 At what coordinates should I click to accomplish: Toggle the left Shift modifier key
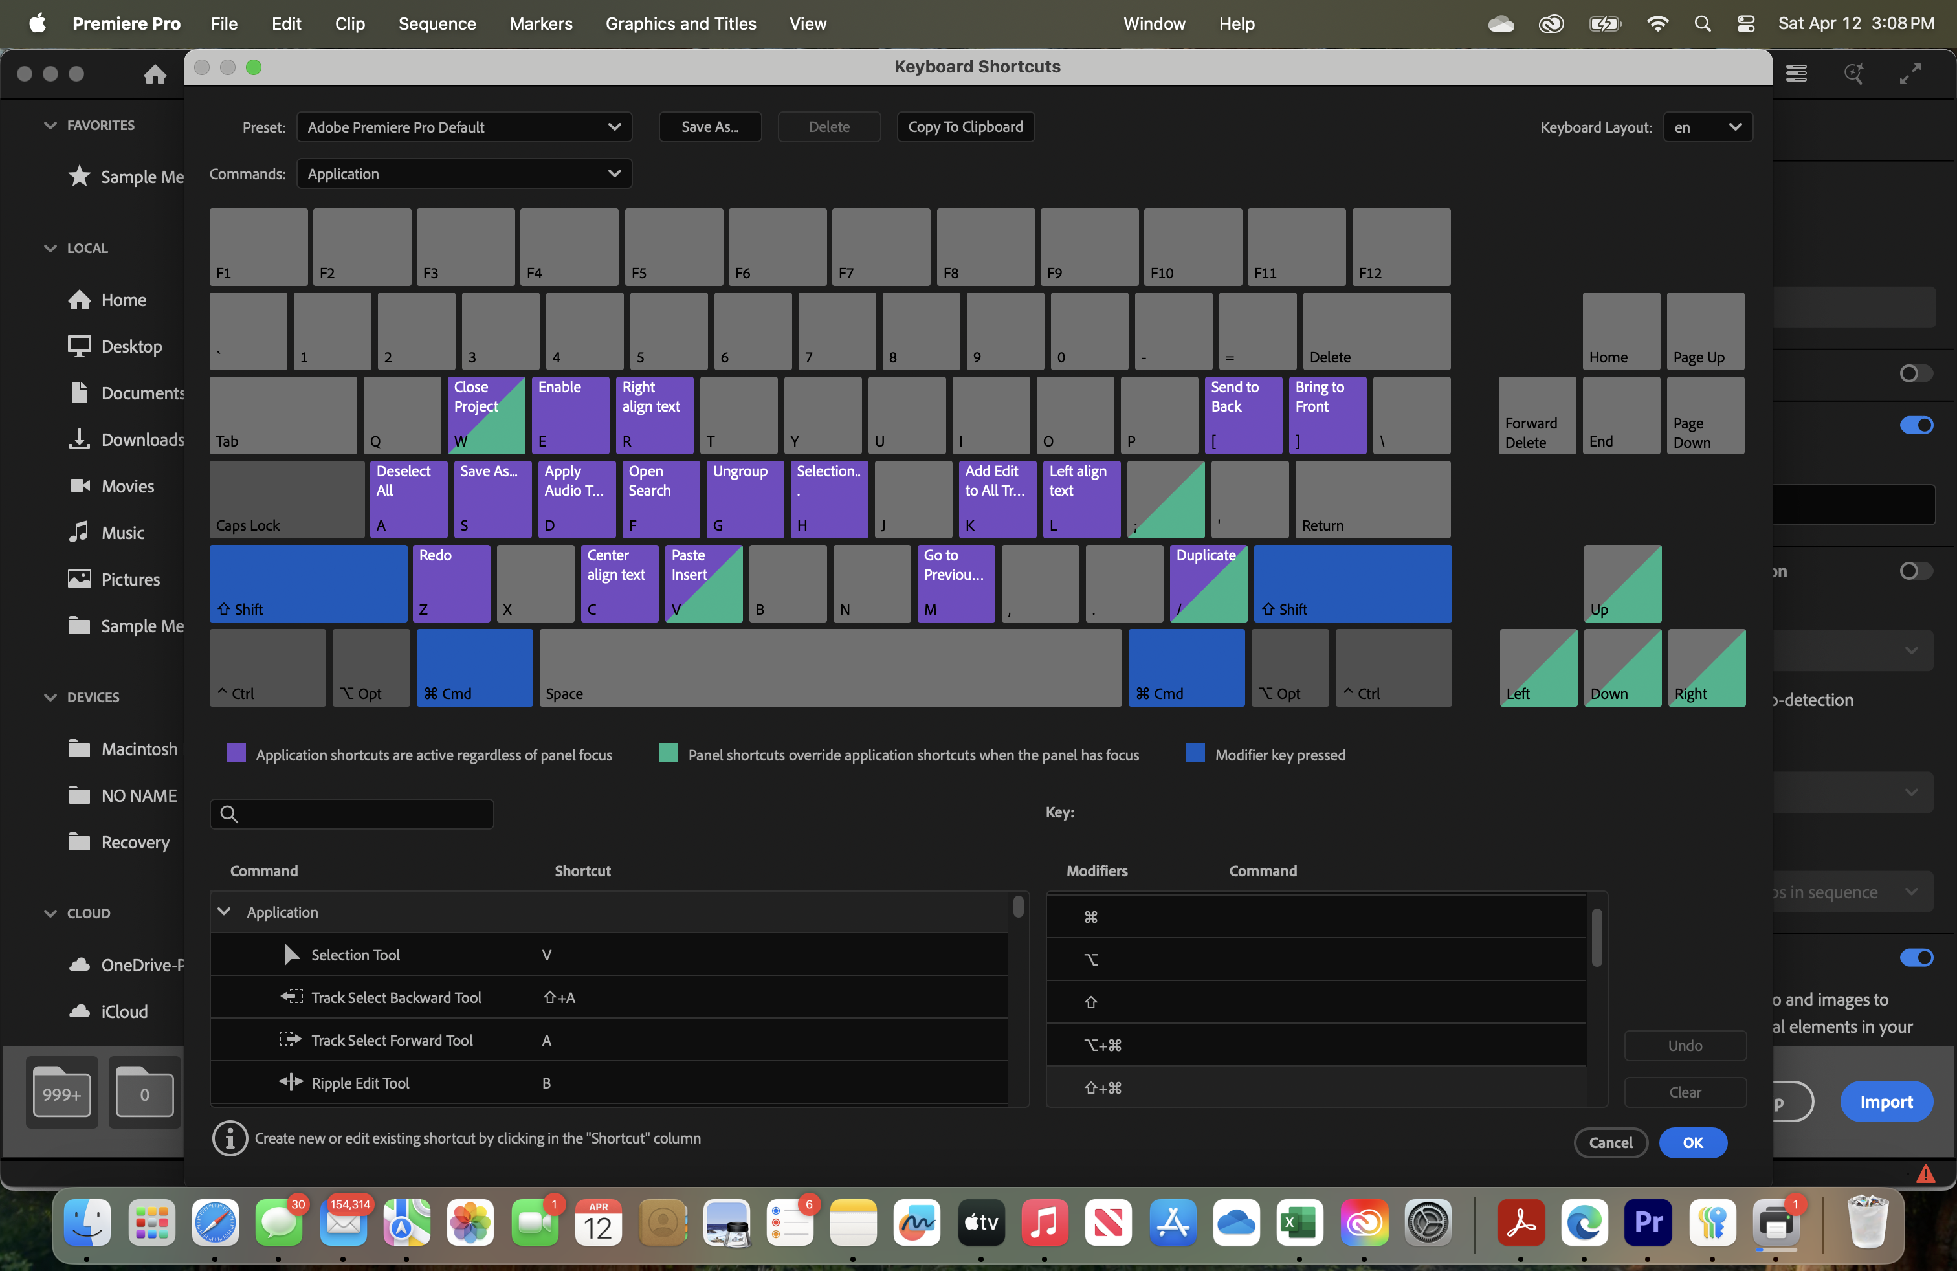[307, 583]
